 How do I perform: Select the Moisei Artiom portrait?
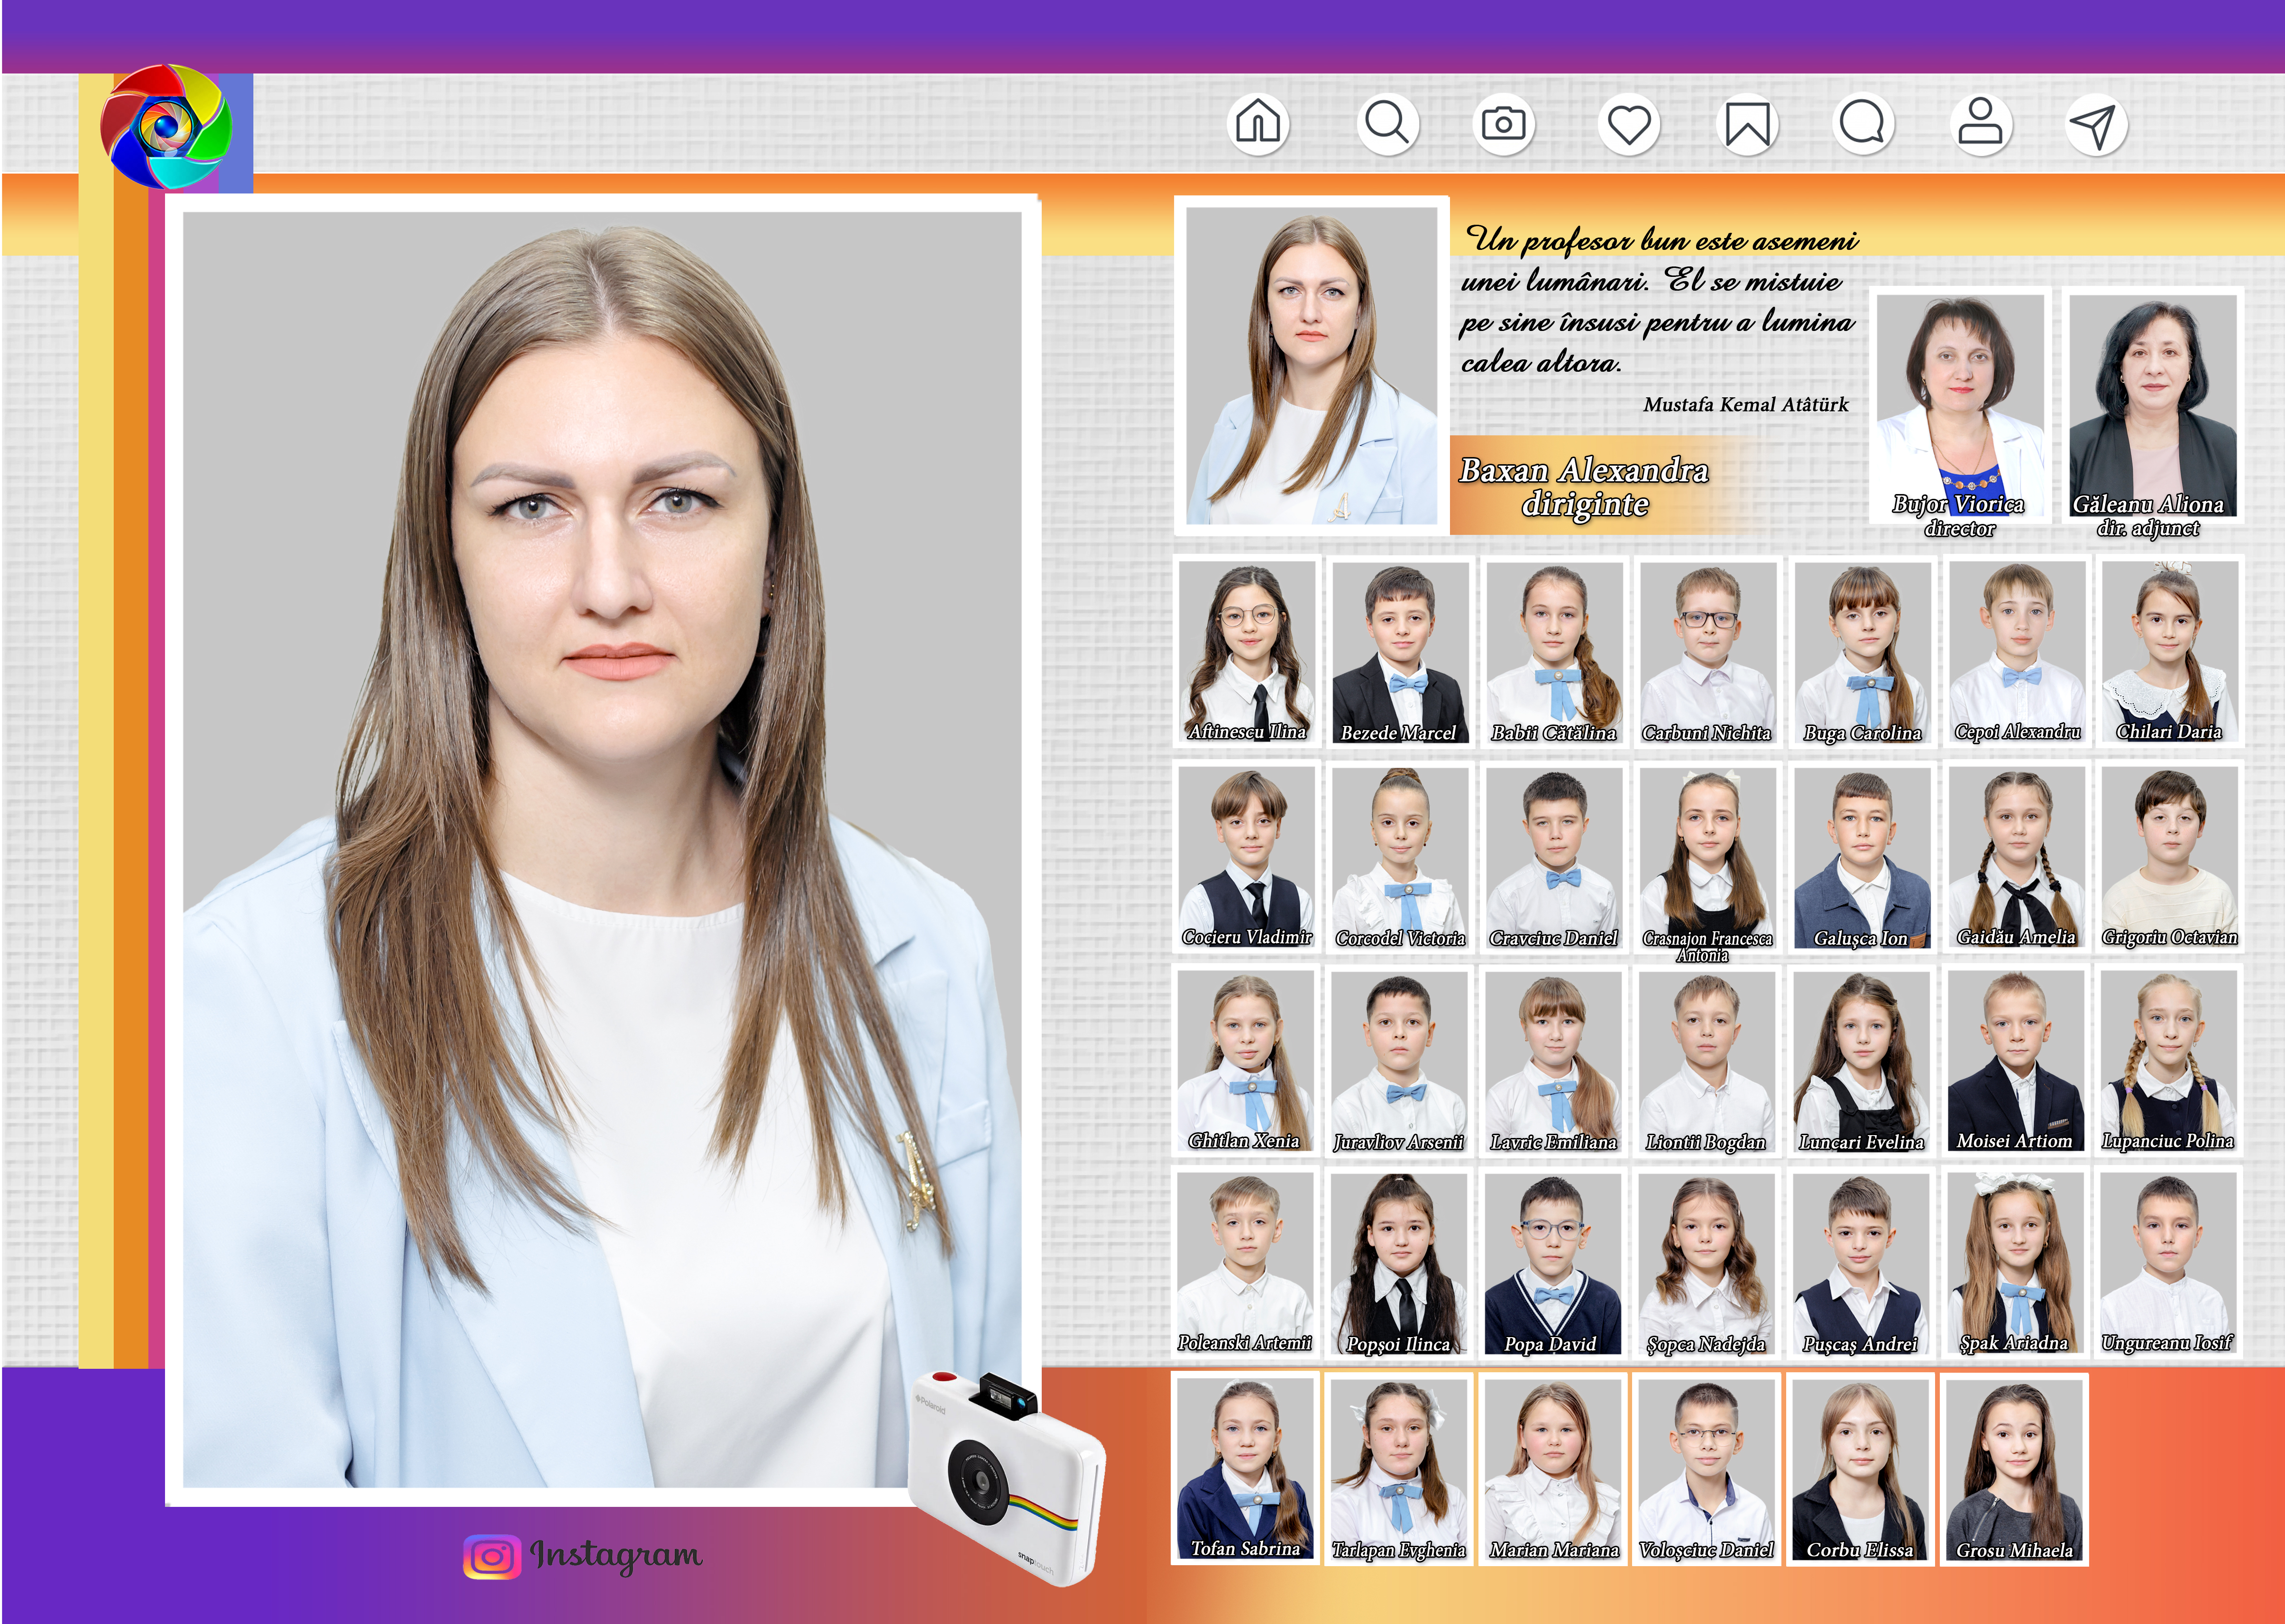[2015, 1060]
